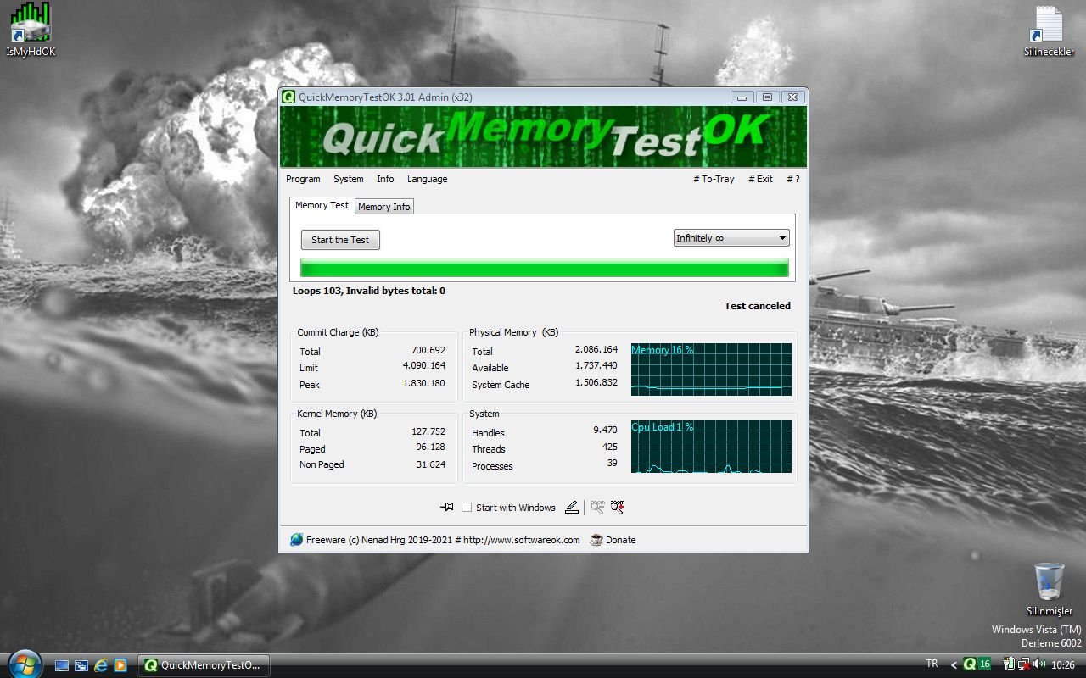Open the Infinitely ∞ loop count dropdown
The height and width of the screenshot is (678, 1086).
[731, 238]
